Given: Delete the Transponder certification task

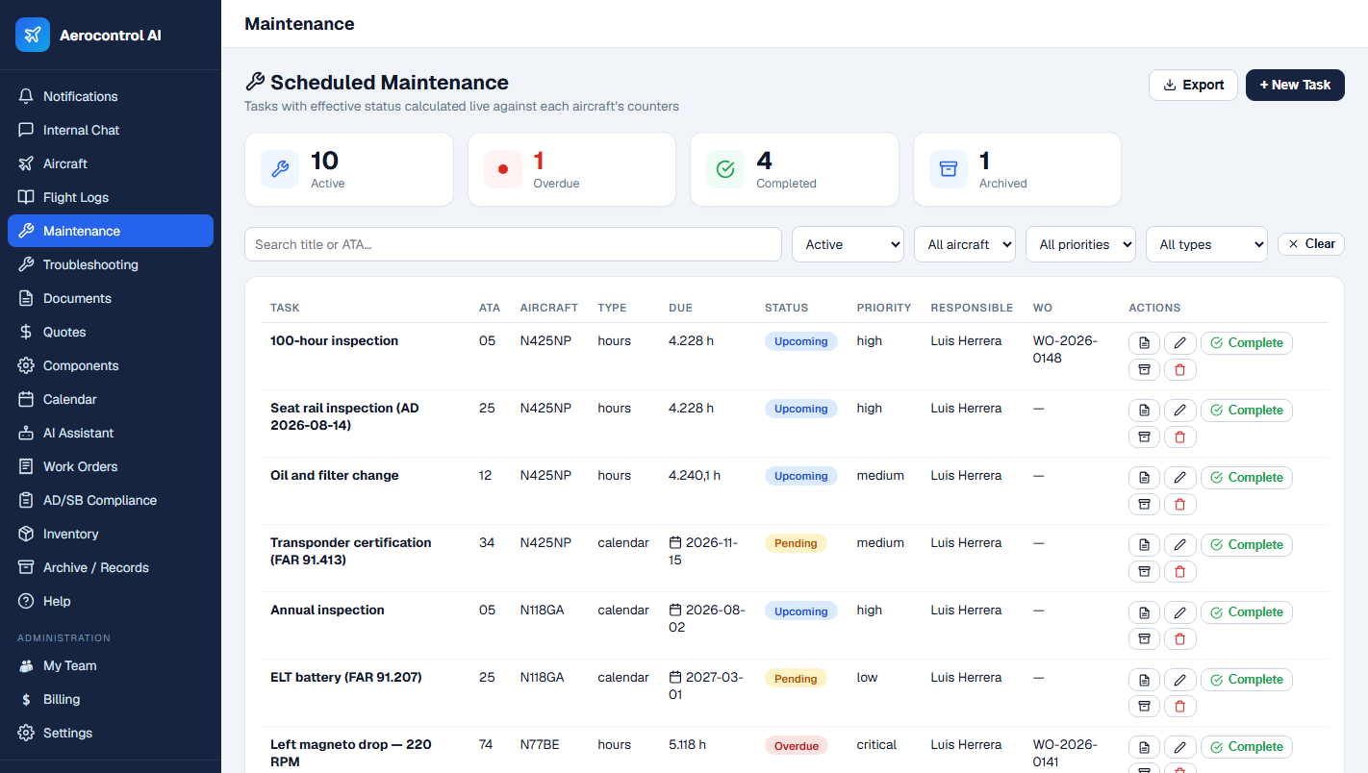Looking at the screenshot, I should [1180, 571].
